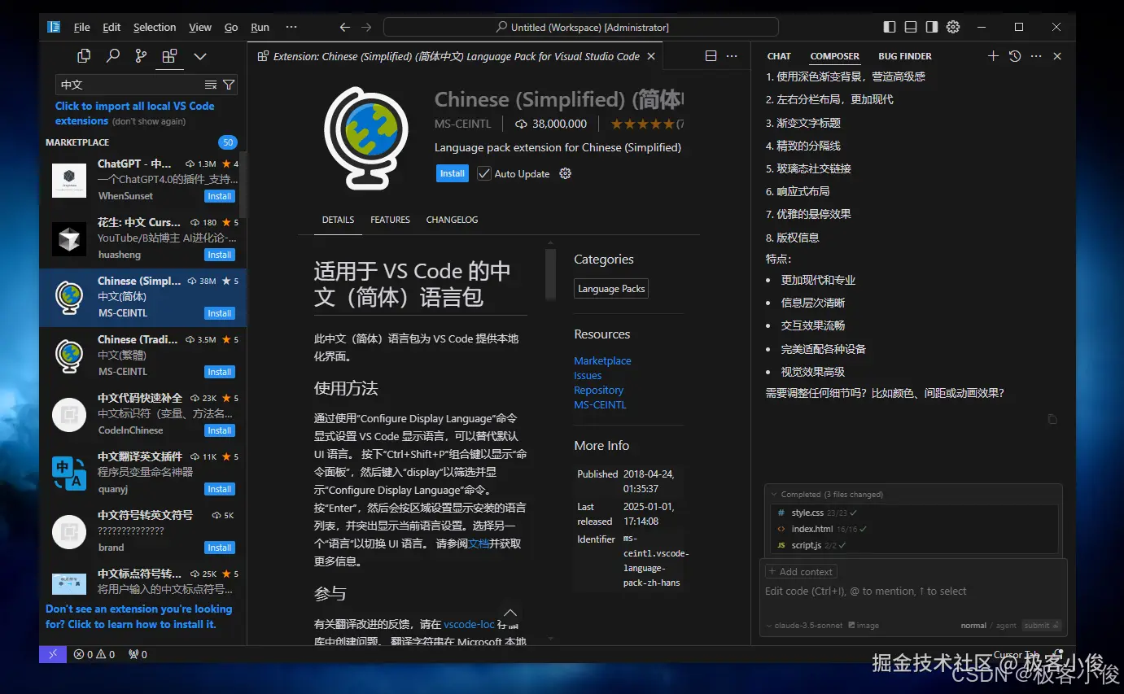Click the Language Packs category tag
This screenshot has height=694, width=1124.
pos(611,289)
